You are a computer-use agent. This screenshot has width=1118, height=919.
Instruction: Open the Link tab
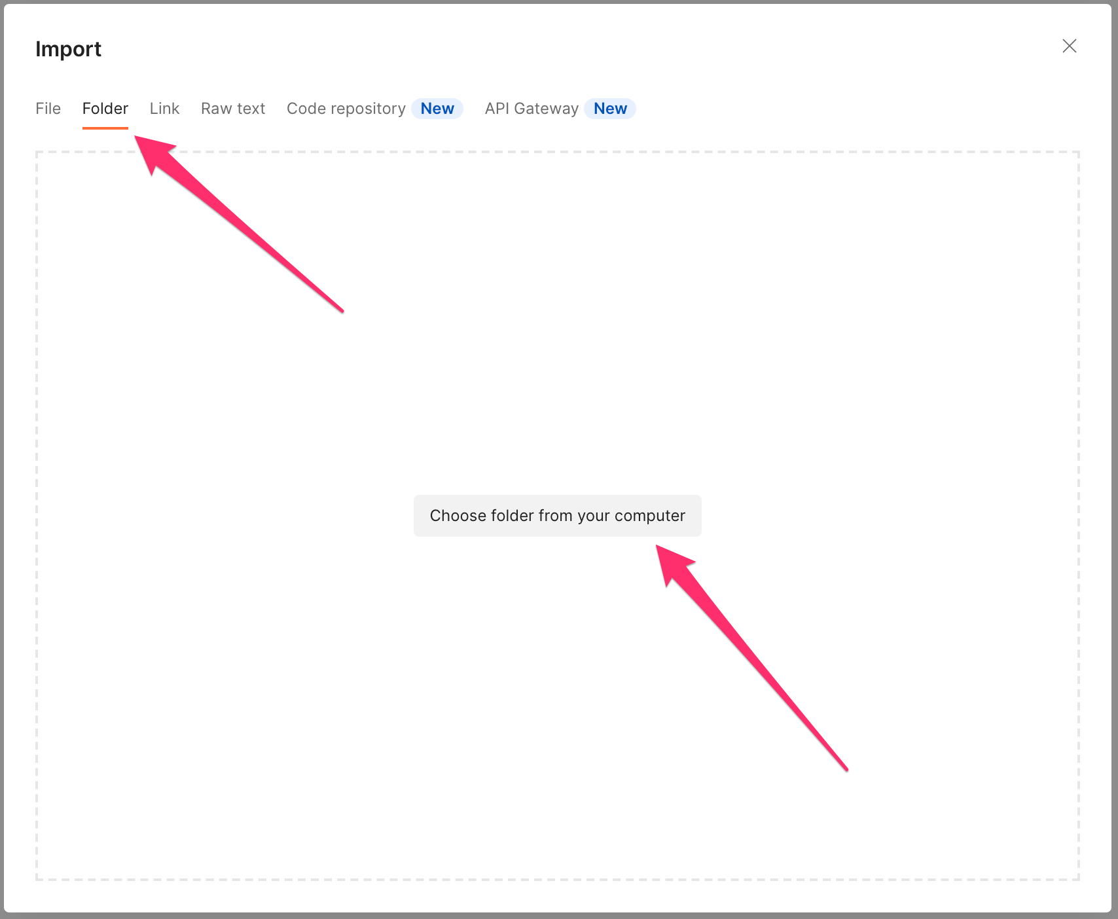click(x=164, y=109)
